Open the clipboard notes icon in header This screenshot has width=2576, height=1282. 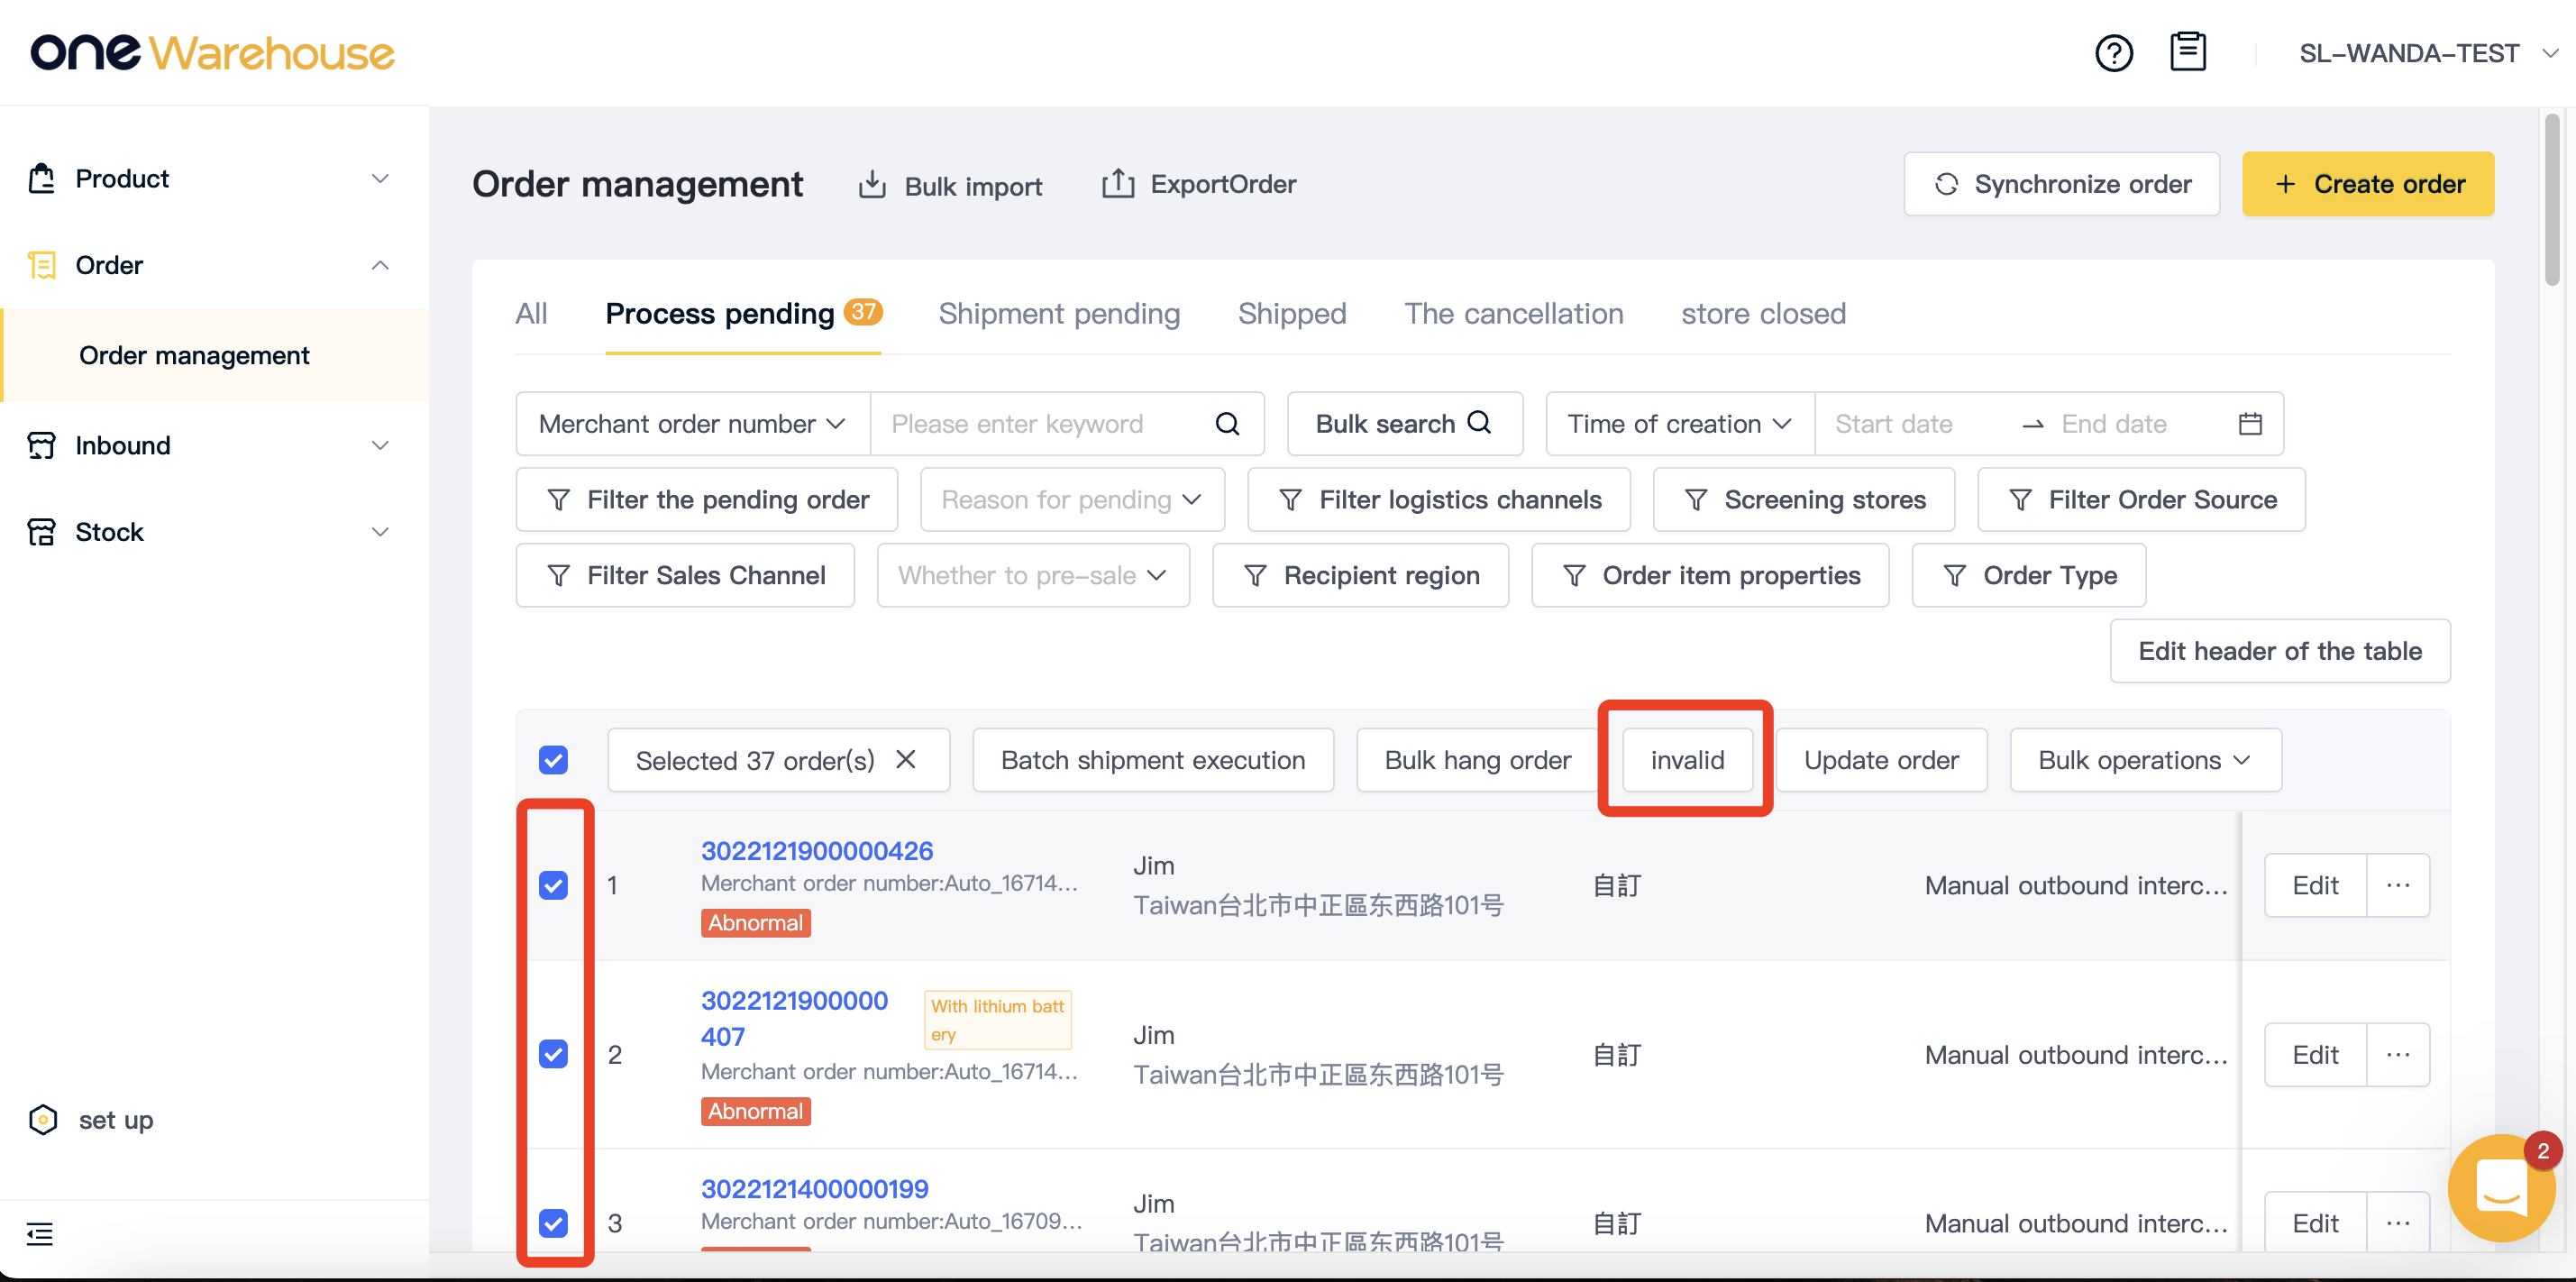coord(2187,52)
